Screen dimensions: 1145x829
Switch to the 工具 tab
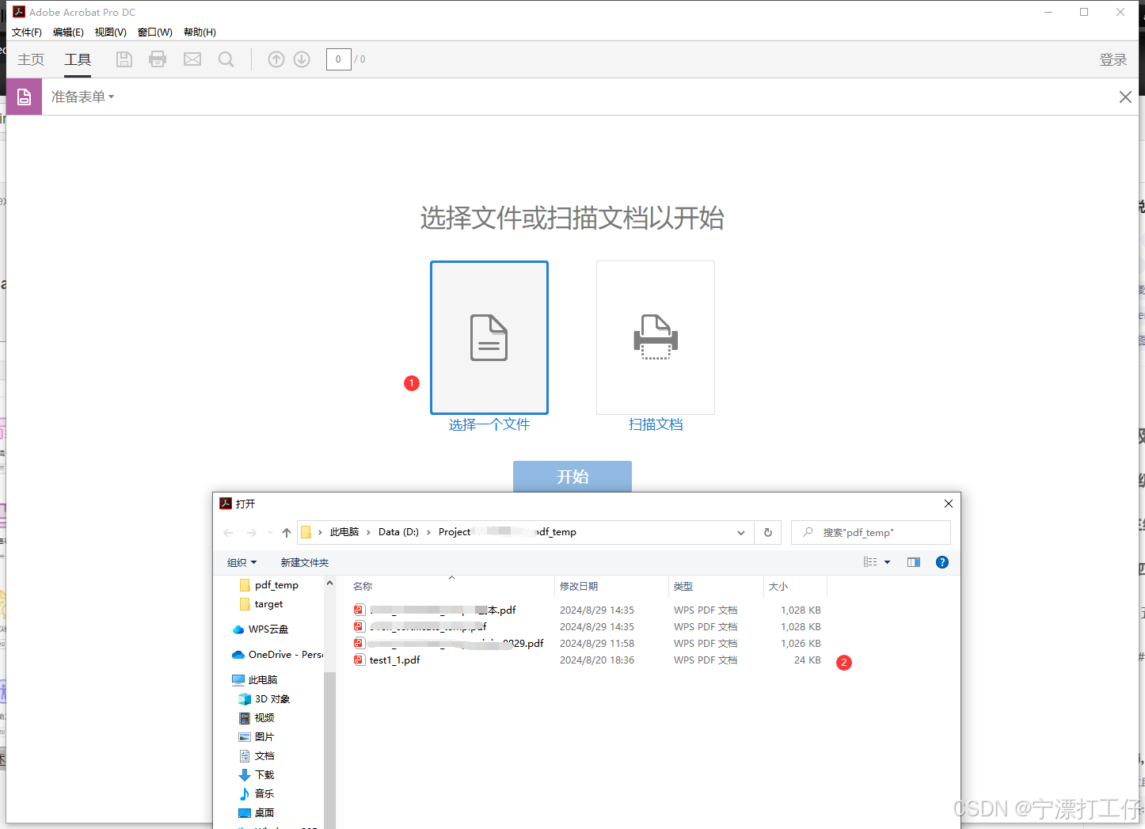(78, 59)
